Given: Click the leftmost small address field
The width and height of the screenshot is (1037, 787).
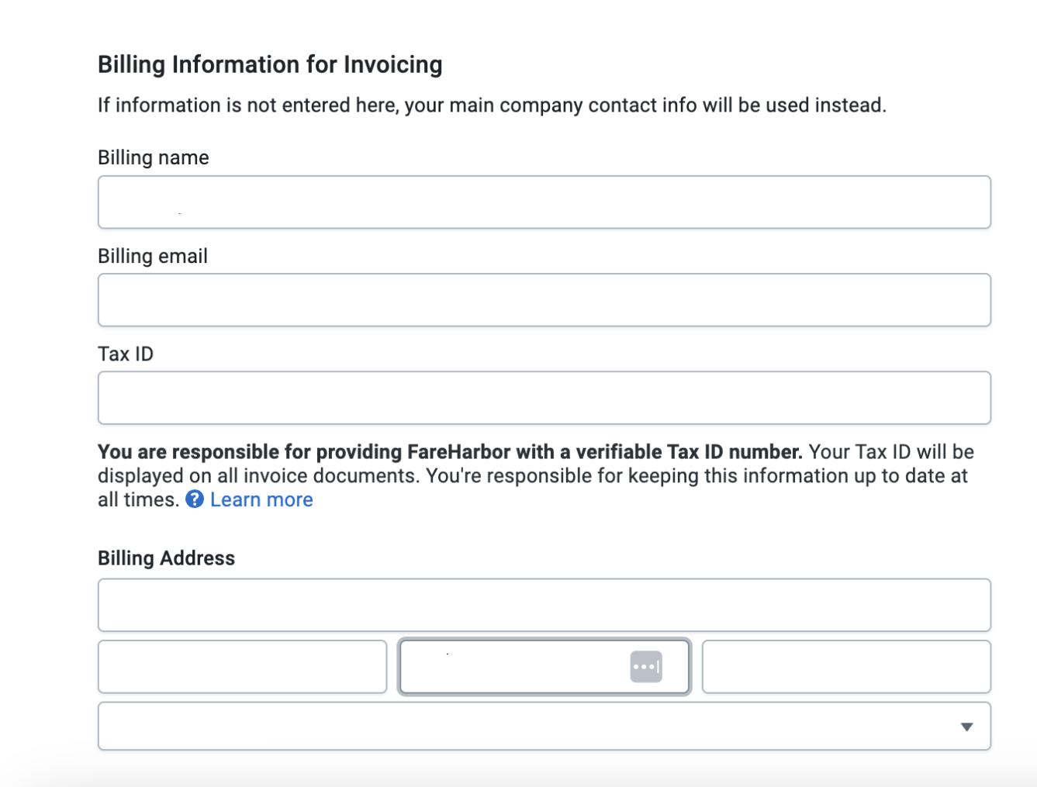Looking at the screenshot, I should click(242, 667).
